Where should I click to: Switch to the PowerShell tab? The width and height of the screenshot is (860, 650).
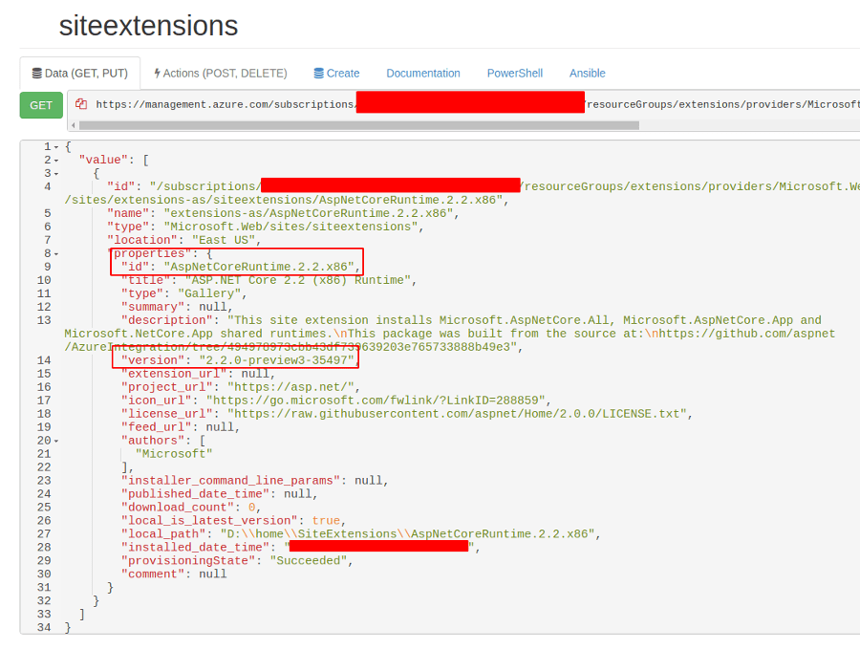[516, 73]
